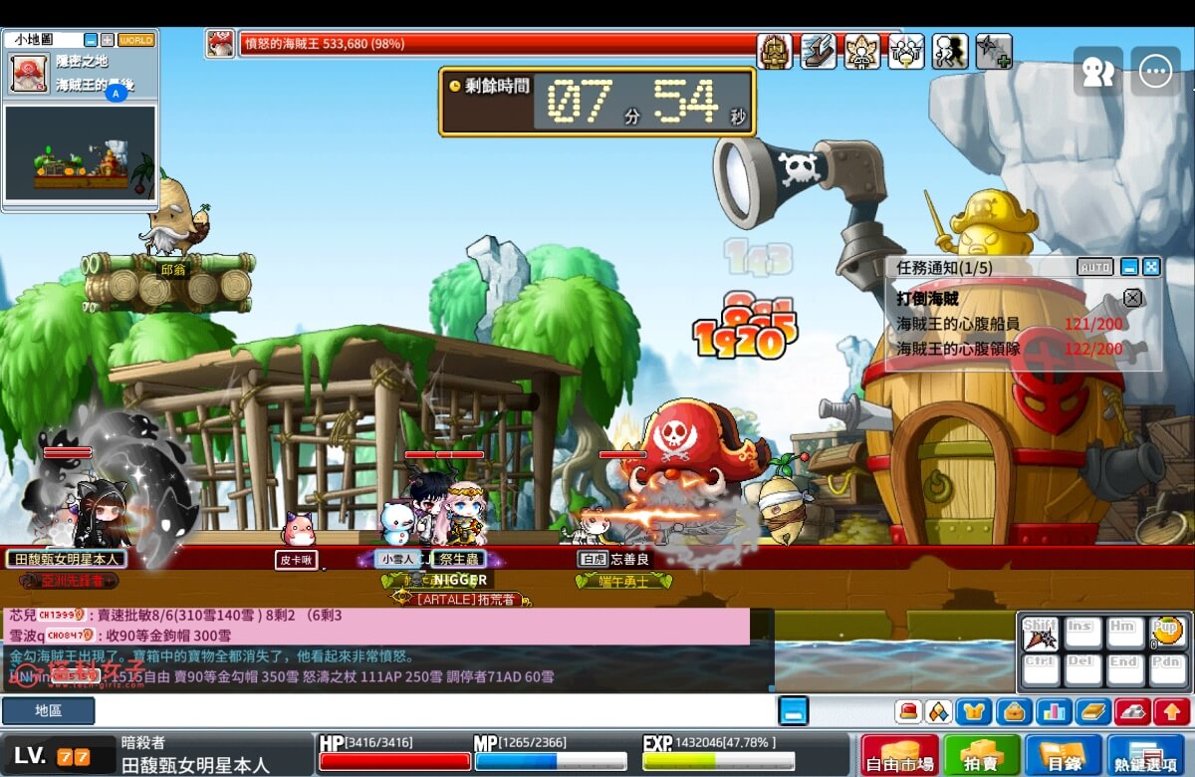Click the remaining time countdown display
This screenshot has width=1195, height=777.
[x=597, y=102]
